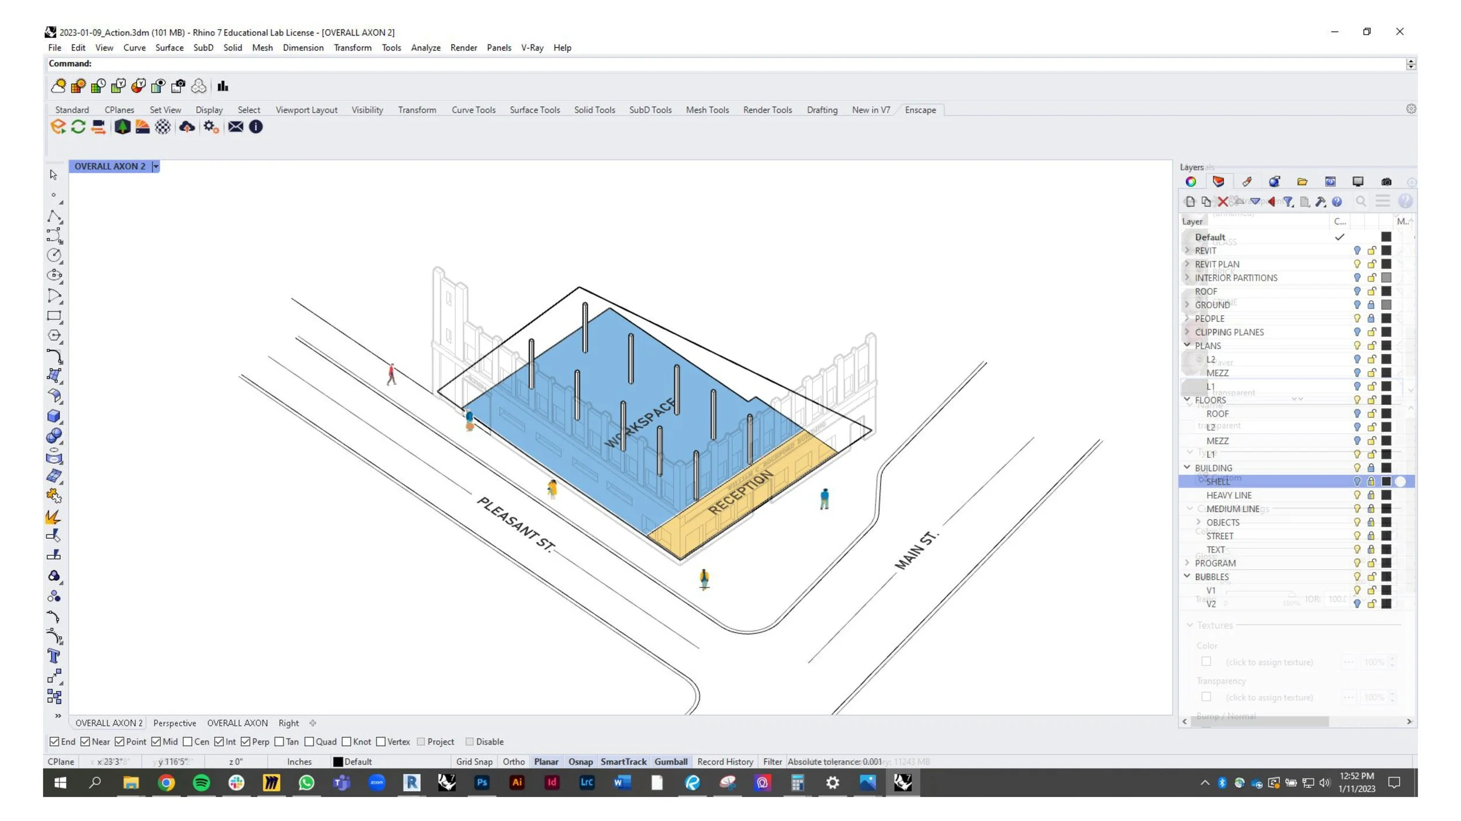Select the Text tool in left toolbar
The width and height of the screenshot is (1461, 821).
[54, 656]
